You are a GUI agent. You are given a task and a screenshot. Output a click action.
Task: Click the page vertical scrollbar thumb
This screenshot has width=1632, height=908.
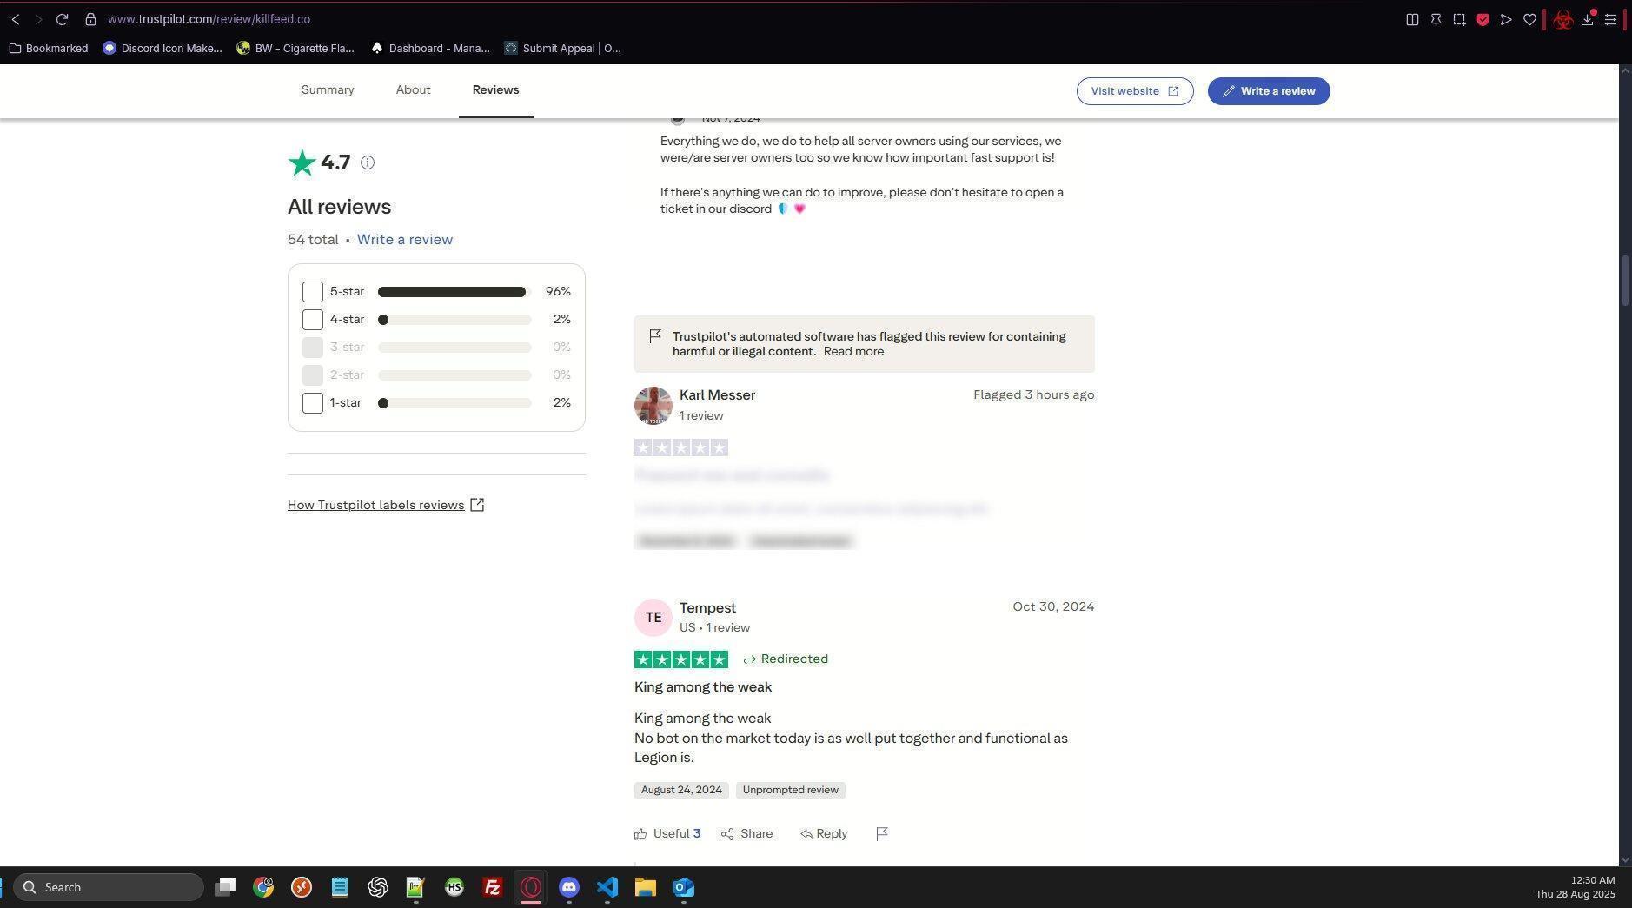coord(1625,281)
